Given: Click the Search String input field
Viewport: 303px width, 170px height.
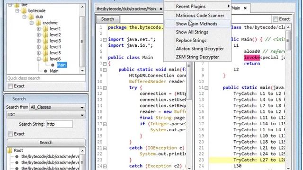Looking at the screenshot, I should (59, 124).
